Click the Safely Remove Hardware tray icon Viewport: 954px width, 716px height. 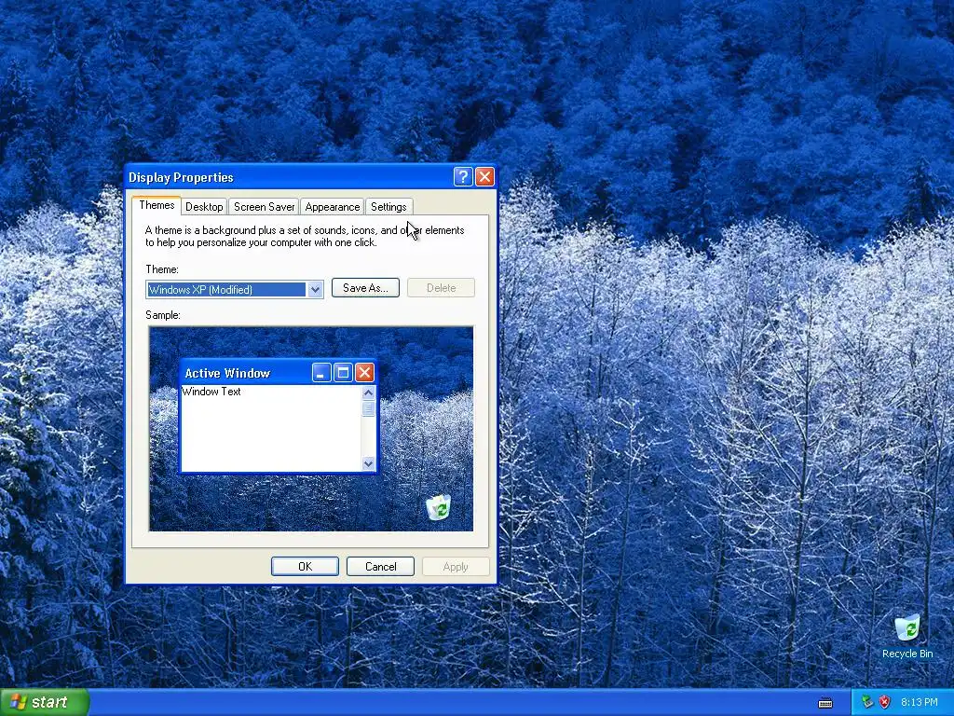point(867,702)
